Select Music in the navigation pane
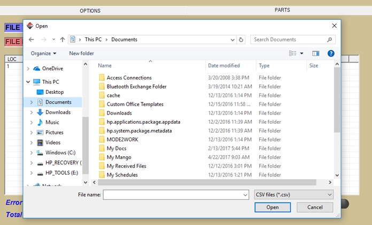 pos(52,122)
